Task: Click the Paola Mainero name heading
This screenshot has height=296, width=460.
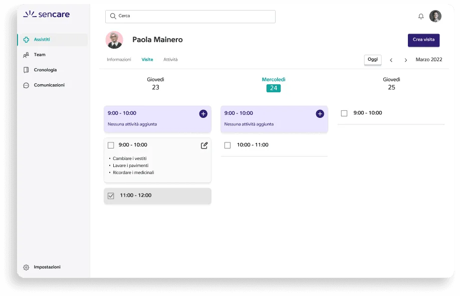Action: (157, 40)
